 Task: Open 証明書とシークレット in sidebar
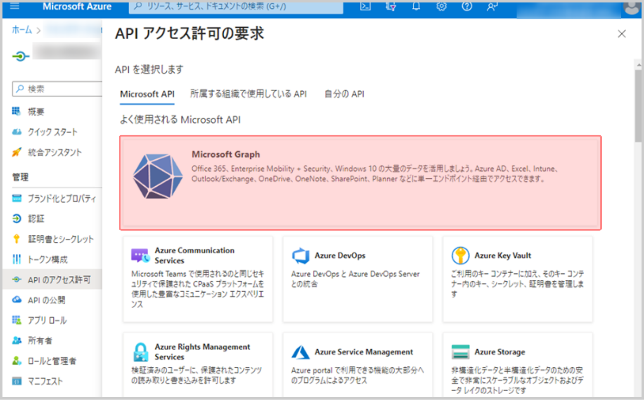tap(60, 239)
